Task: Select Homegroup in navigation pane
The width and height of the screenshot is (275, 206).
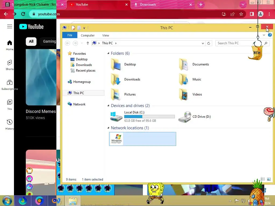Action: pyautogui.click(x=79, y=82)
